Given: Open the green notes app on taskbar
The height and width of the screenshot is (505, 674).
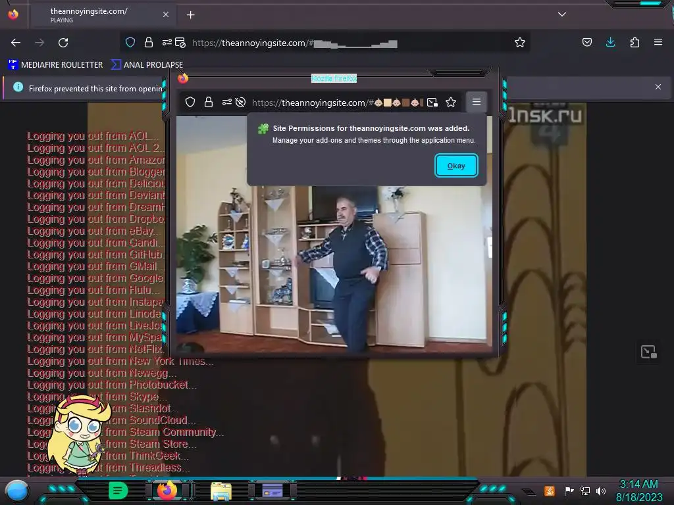Looking at the screenshot, I should click(x=118, y=491).
